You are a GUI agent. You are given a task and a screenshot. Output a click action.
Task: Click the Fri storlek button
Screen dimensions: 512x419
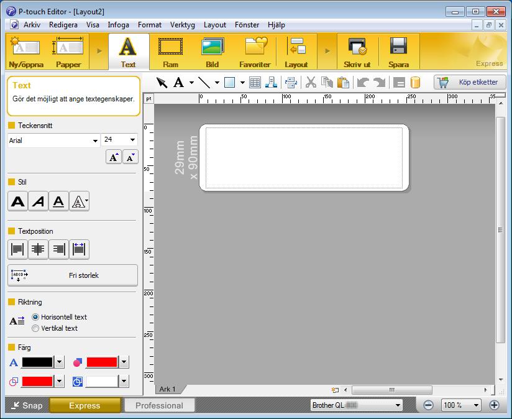coord(73,275)
